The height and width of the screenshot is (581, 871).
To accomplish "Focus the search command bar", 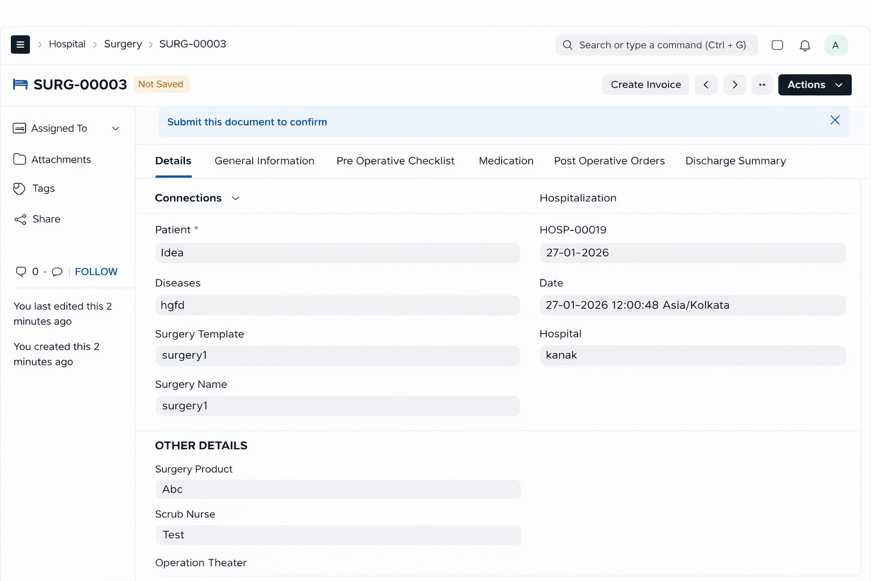I will 657,45.
